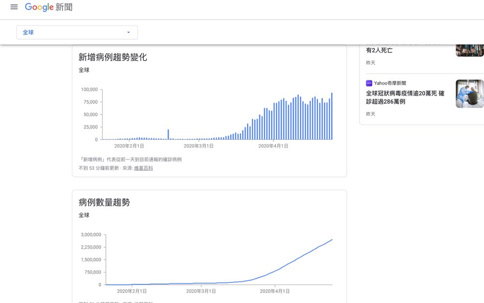Open medical worker thumbnail beside Yahoo article
This screenshot has height=303, width=484.
tap(469, 94)
